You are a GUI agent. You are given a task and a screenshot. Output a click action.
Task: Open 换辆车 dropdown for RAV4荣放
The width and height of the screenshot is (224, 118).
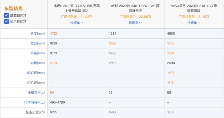tap(194, 23)
